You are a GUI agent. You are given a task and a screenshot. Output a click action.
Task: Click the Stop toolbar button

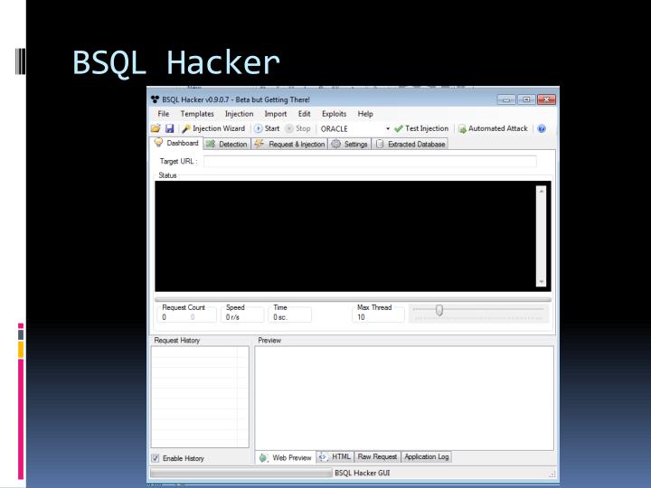298,128
